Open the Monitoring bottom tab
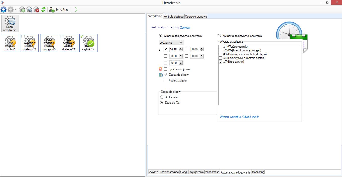The image size is (342, 177). (x=258, y=172)
